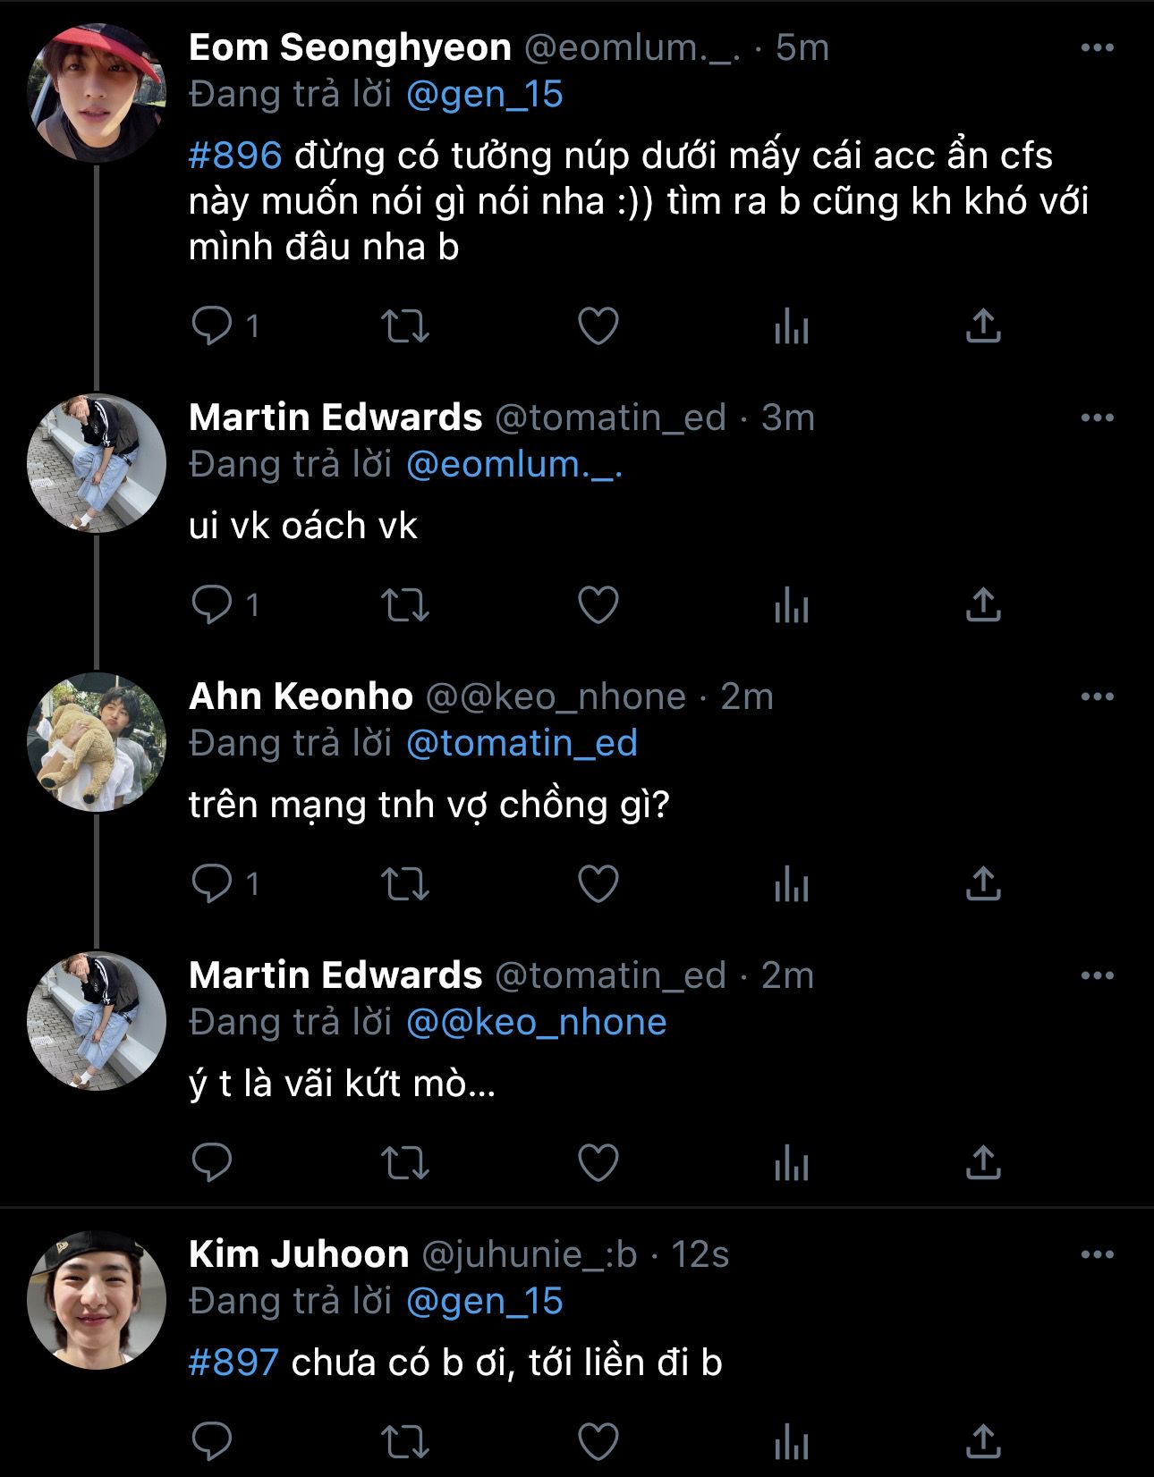Screen dimensions: 1154x1477
Task: View analytics on Ahn Keonho's tweet
Action: 792,884
